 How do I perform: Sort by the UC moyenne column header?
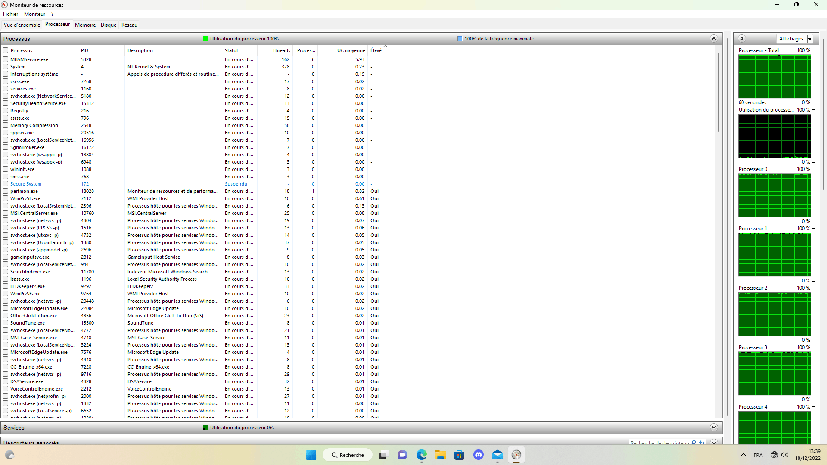point(351,50)
